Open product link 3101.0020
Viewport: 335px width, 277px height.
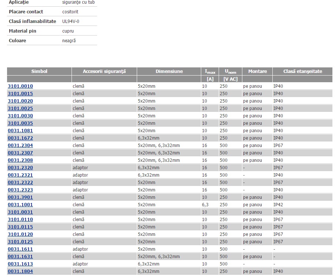point(20,101)
